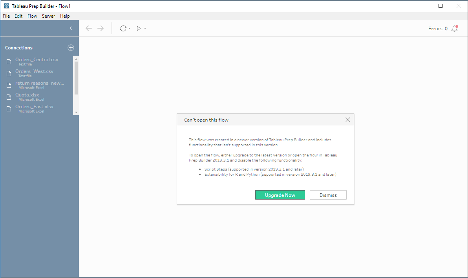
Task: Click the Errors: 0 indicator
Action: coord(438,29)
